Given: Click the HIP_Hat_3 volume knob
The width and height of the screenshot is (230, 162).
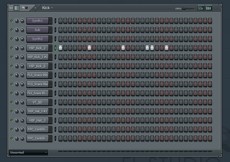Looking at the screenshot, I should (22, 120).
